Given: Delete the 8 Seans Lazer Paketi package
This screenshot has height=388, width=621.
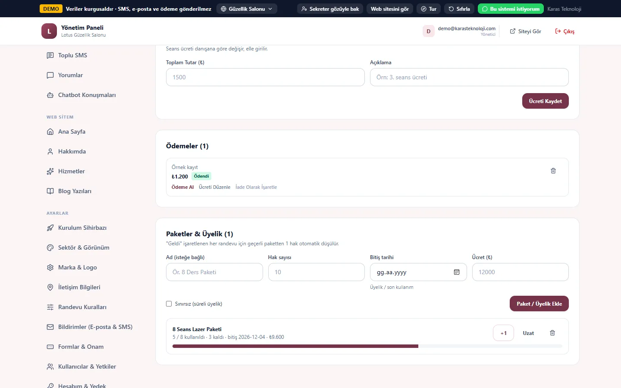Looking at the screenshot, I should pos(552,333).
